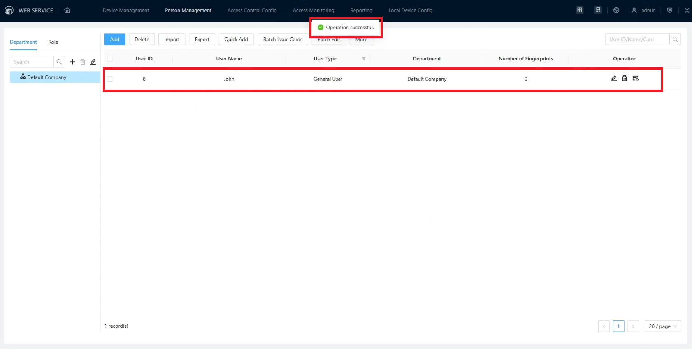Check the checkbox for user John
692x349 pixels.
point(110,79)
